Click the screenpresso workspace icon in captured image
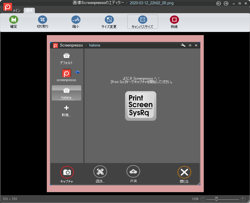250x203 pixels. coord(66,73)
